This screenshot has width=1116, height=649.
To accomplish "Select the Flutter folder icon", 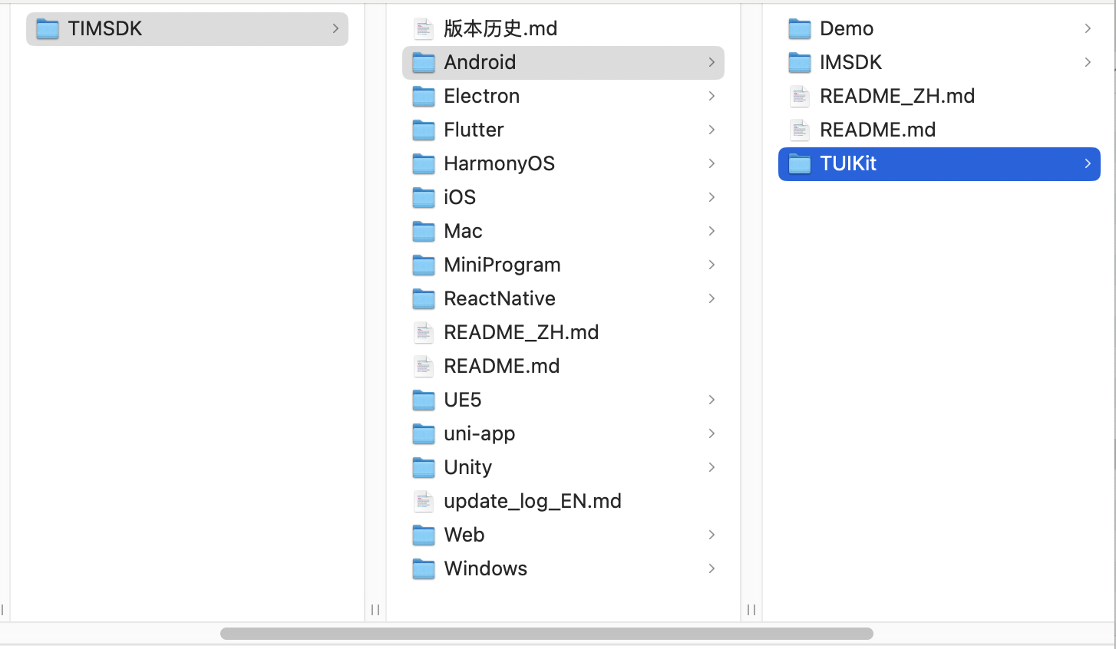I will point(424,130).
